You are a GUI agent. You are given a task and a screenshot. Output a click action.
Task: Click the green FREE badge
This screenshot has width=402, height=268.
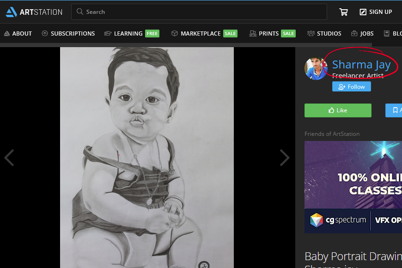152,34
